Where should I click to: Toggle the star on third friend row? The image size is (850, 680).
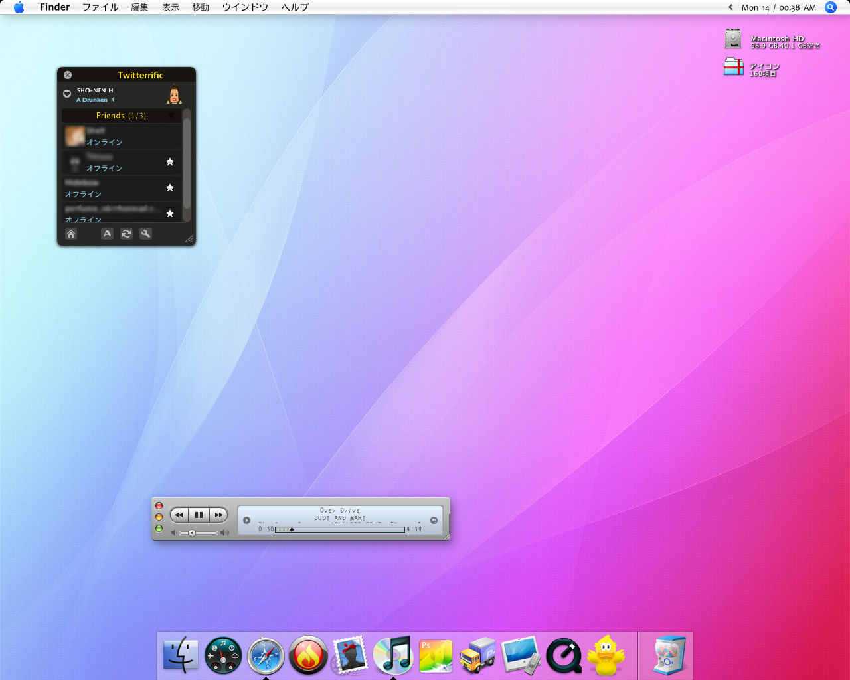click(x=170, y=188)
